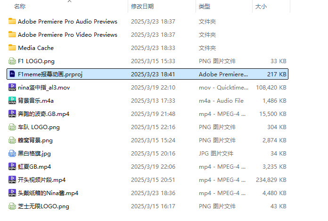Image resolution: width=328 pixels, height=221 pixels.
Task: Click the size value 217 KB
Action: [x=277, y=74]
